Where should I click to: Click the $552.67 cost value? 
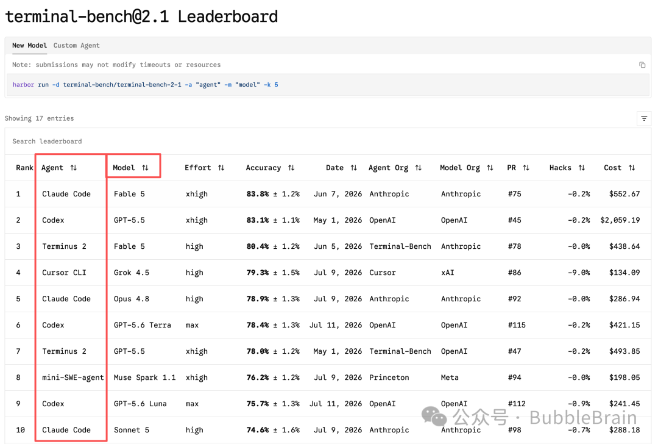(624, 194)
